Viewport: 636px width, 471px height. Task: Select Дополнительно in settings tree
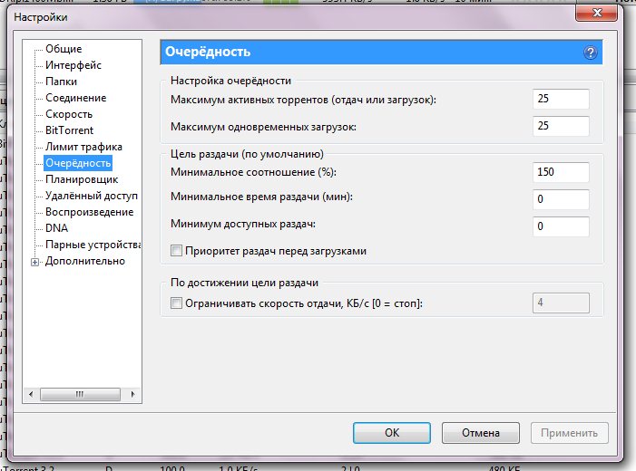85,261
